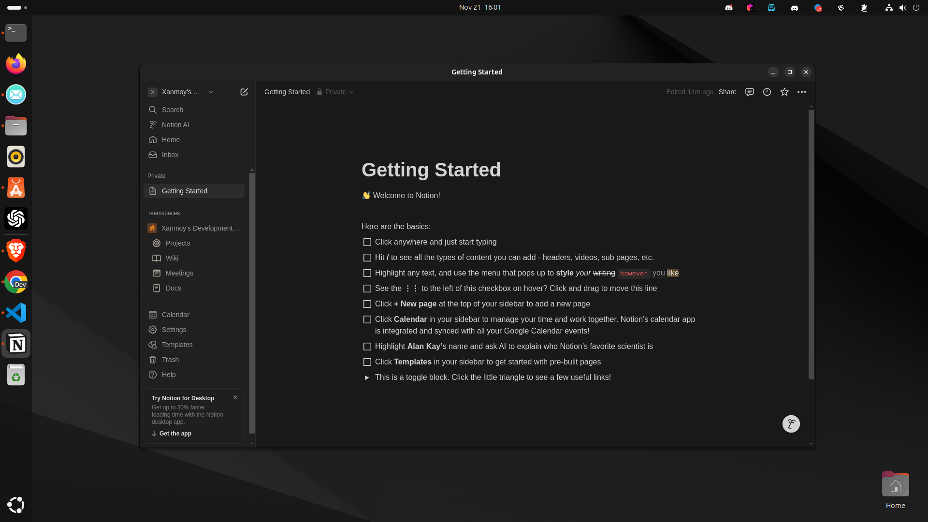Expand the toggle block triangle
The image size is (928, 522).
[x=367, y=377]
